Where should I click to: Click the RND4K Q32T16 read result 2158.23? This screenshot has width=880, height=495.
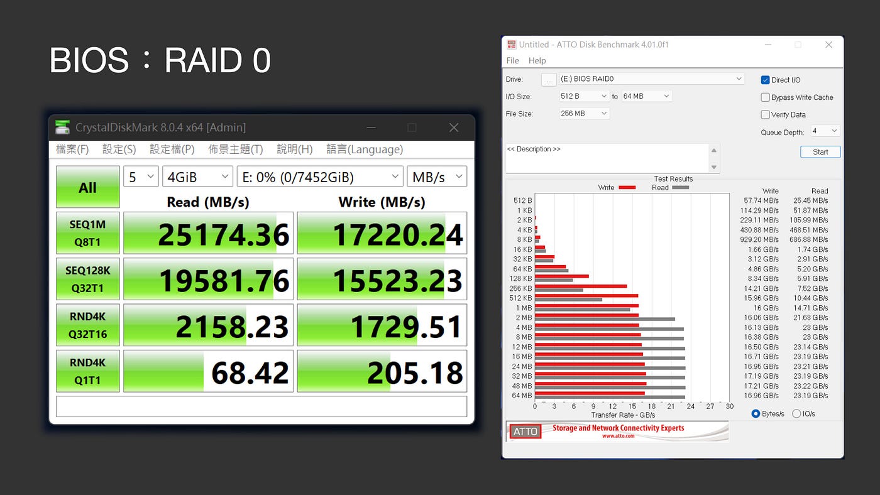208,325
